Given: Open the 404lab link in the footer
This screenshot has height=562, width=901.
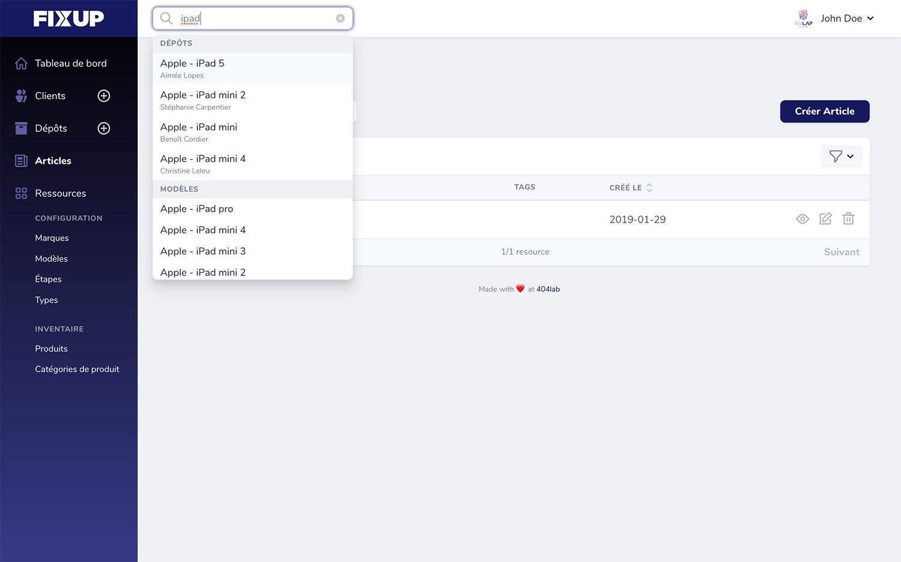Looking at the screenshot, I should pos(548,289).
